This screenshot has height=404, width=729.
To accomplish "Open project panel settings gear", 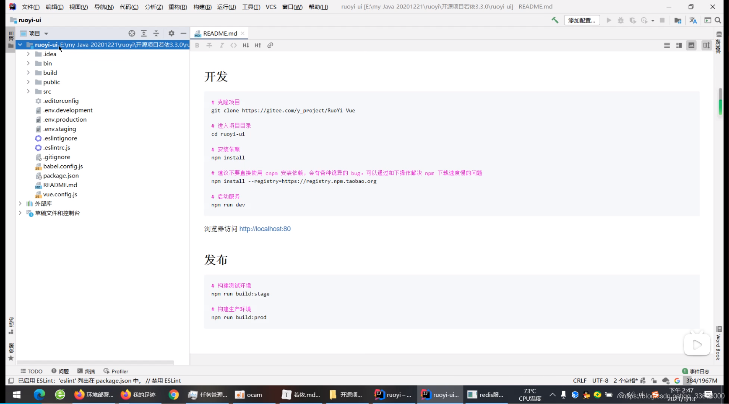I will [171, 33].
